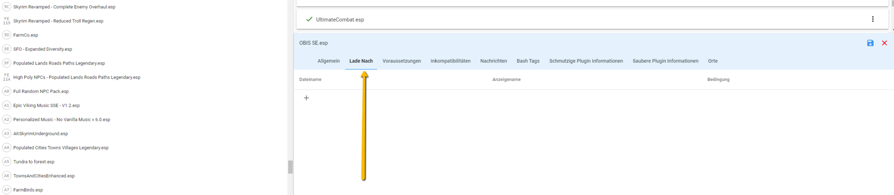Open the Voraussetzungen tab
Image resolution: width=894 pixels, height=195 pixels.
pos(401,61)
